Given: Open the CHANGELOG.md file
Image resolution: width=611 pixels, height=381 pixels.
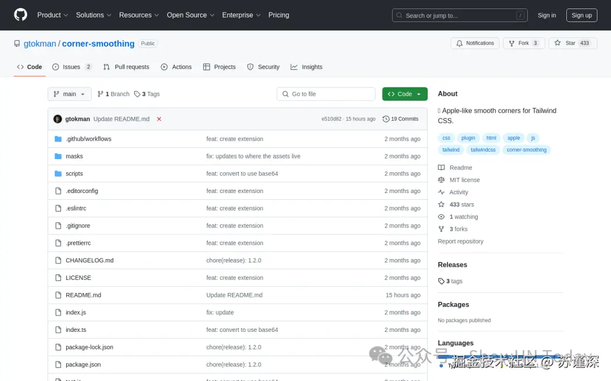Looking at the screenshot, I should tap(89, 260).
